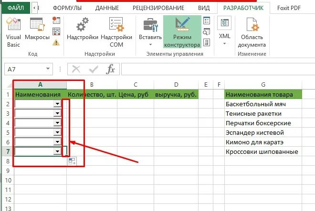Screen dimensions: 315x211
Task: Open combo box dropdown in row 2
Action: coord(57,104)
